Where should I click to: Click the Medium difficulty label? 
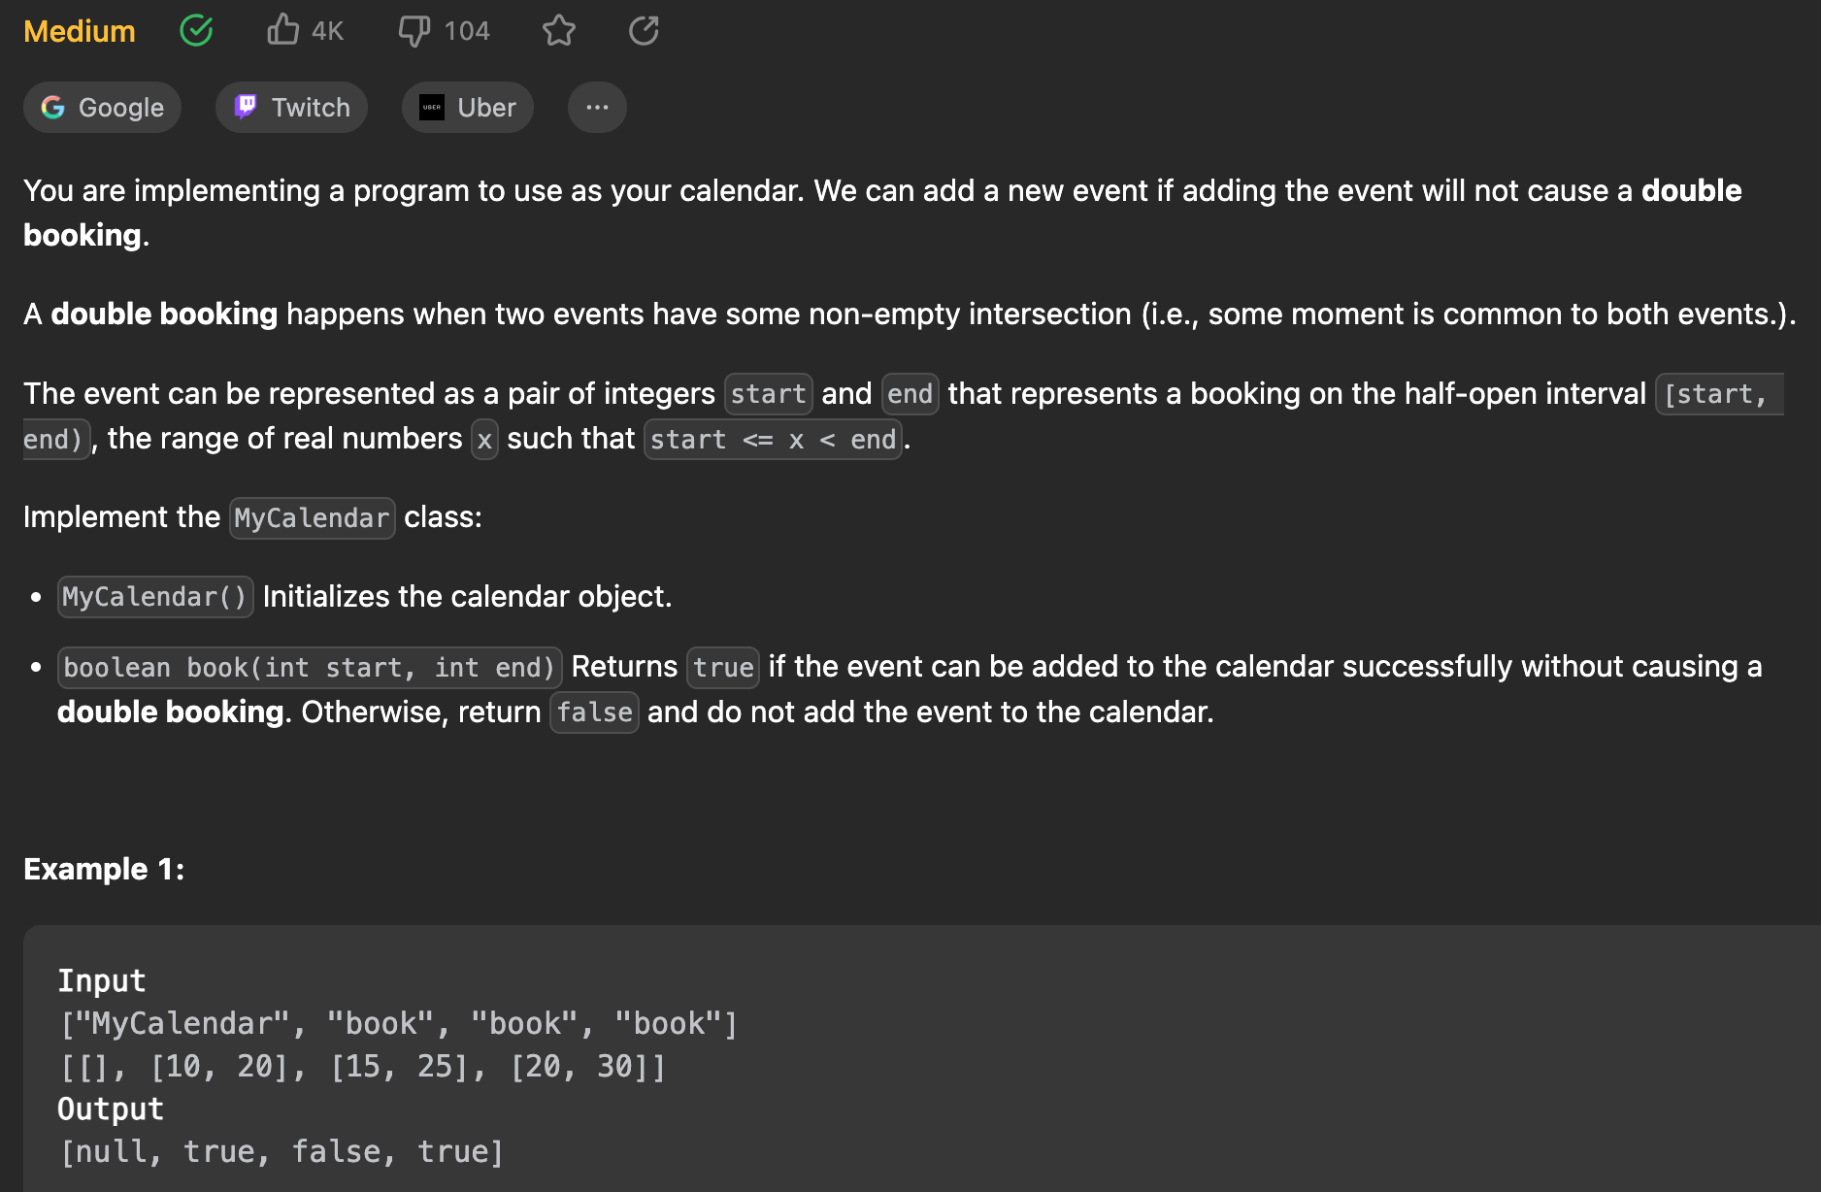(x=80, y=31)
